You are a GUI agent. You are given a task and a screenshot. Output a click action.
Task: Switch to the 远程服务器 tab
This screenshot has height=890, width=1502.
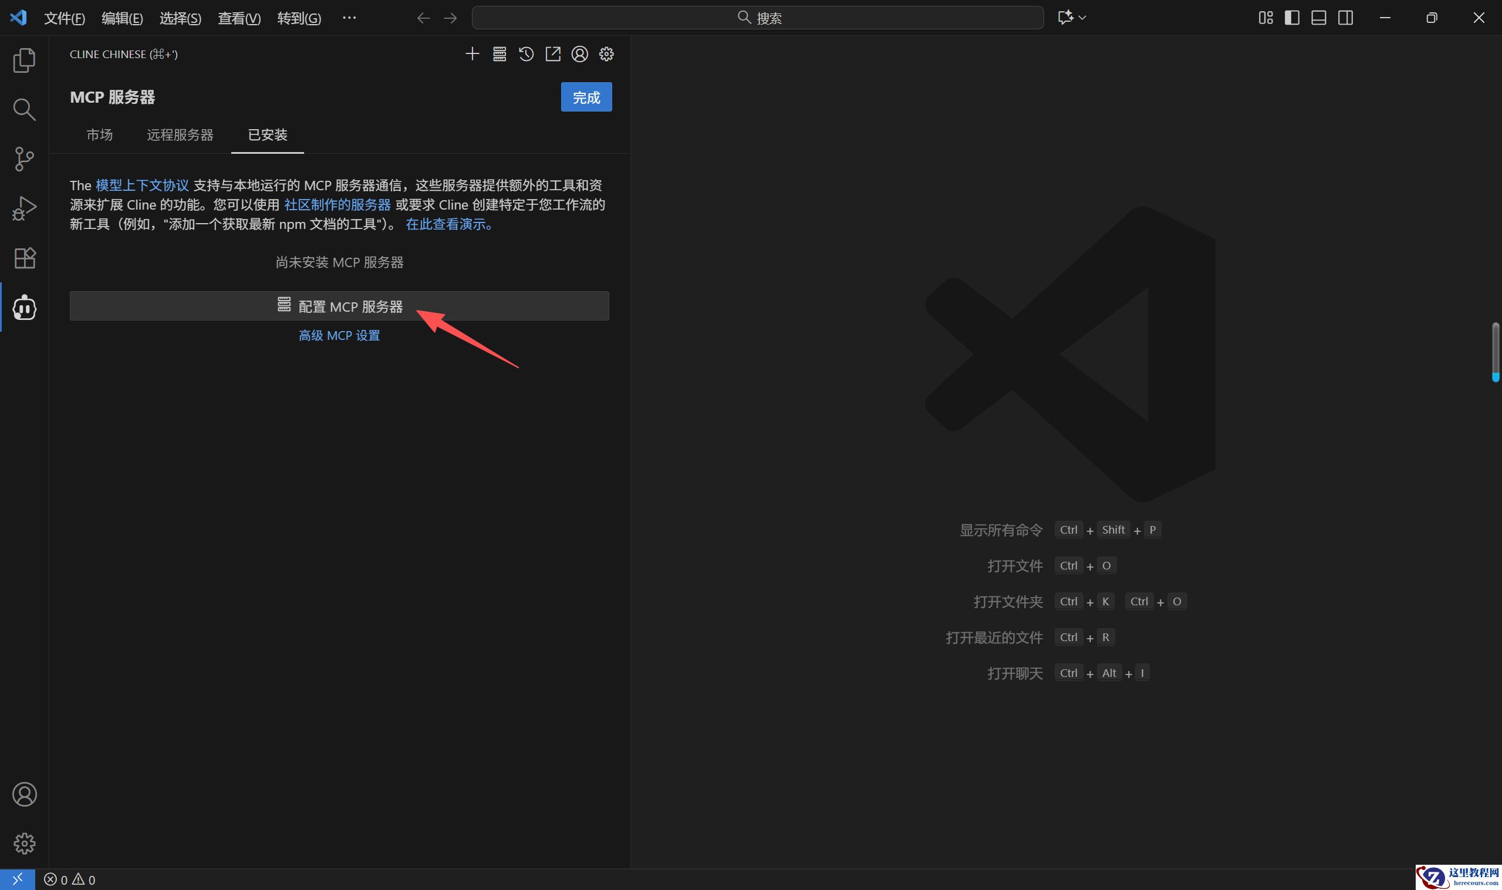[180, 134]
